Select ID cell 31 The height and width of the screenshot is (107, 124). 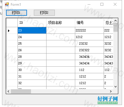[x=32, y=76]
